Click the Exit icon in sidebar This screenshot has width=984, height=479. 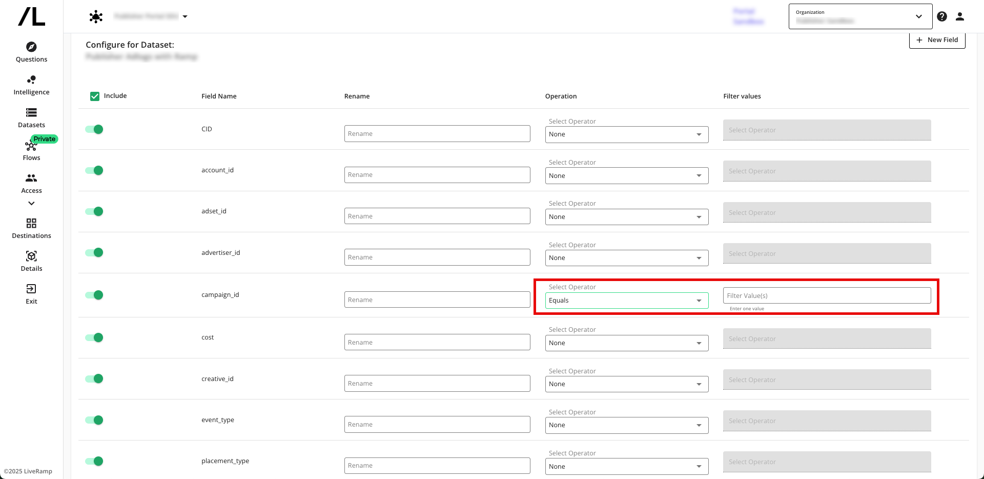(x=31, y=289)
